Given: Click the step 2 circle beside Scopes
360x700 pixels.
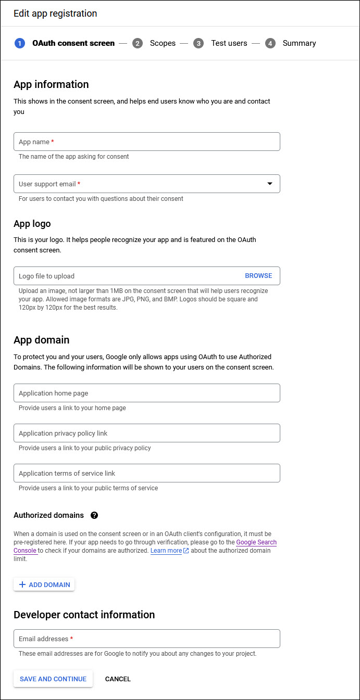Looking at the screenshot, I should (138, 43).
